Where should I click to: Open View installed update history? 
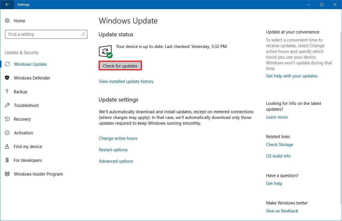[x=126, y=81]
